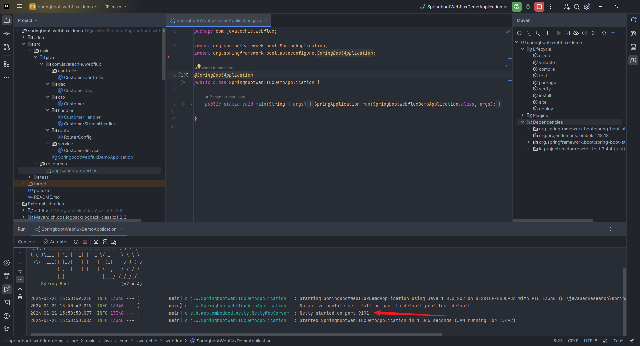Toggle read-only lock in status bar

point(632,341)
